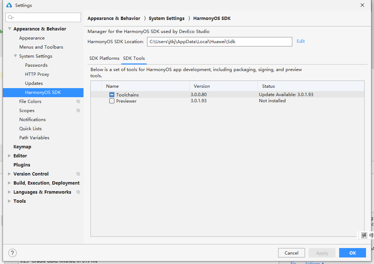Expand Languages & Frameworks arrow

pos(9,192)
